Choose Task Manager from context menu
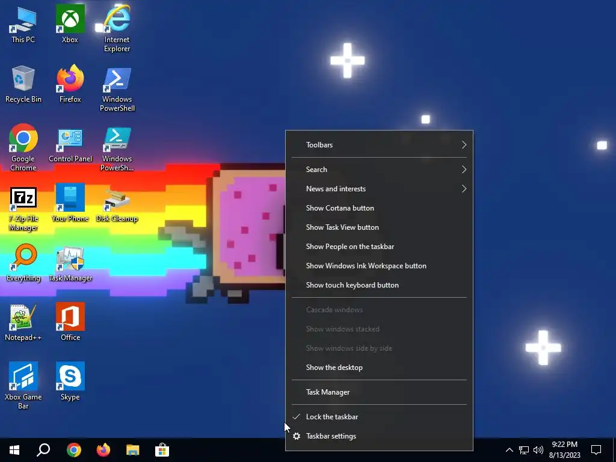The width and height of the screenshot is (616, 462). 379,392
